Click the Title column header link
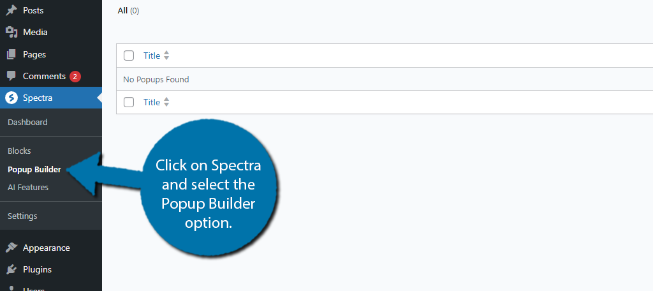Viewport: 653px width, 291px height. pos(152,56)
